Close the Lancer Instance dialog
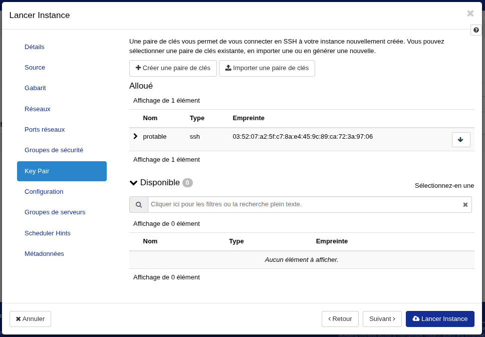 [x=470, y=14]
